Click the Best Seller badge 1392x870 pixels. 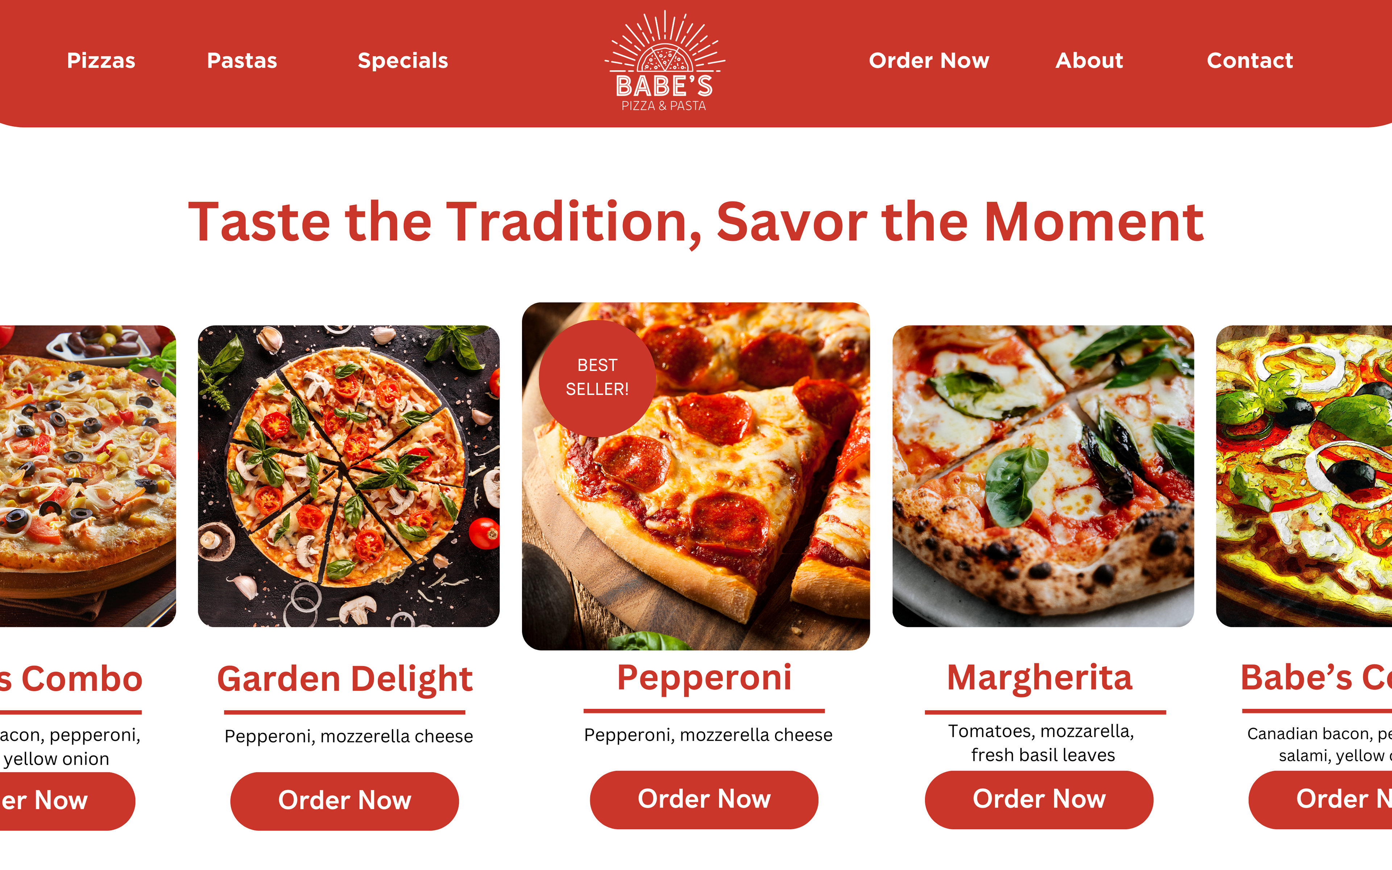[x=597, y=378]
